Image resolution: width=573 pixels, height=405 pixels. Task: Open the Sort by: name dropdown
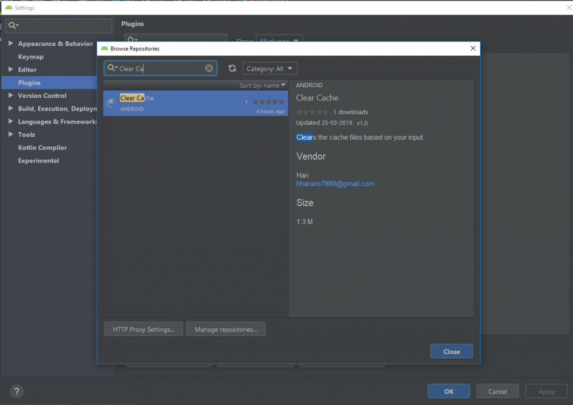coord(262,85)
